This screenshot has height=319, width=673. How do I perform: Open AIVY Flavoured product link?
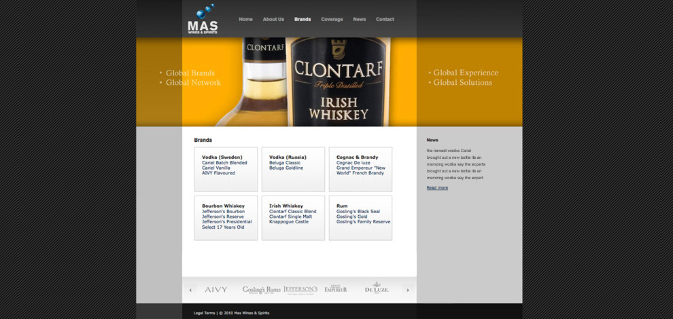point(218,173)
